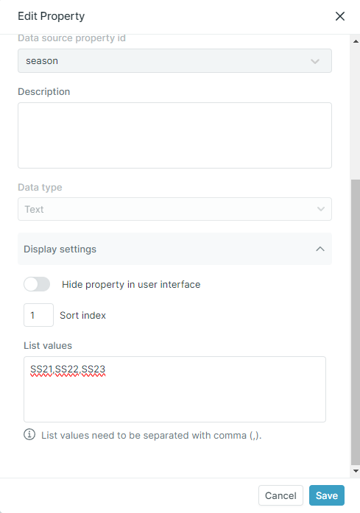Image resolution: width=360 pixels, height=513 pixels.
Task: Click the vertical scrollbar thumb
Action: click(356, 322)
